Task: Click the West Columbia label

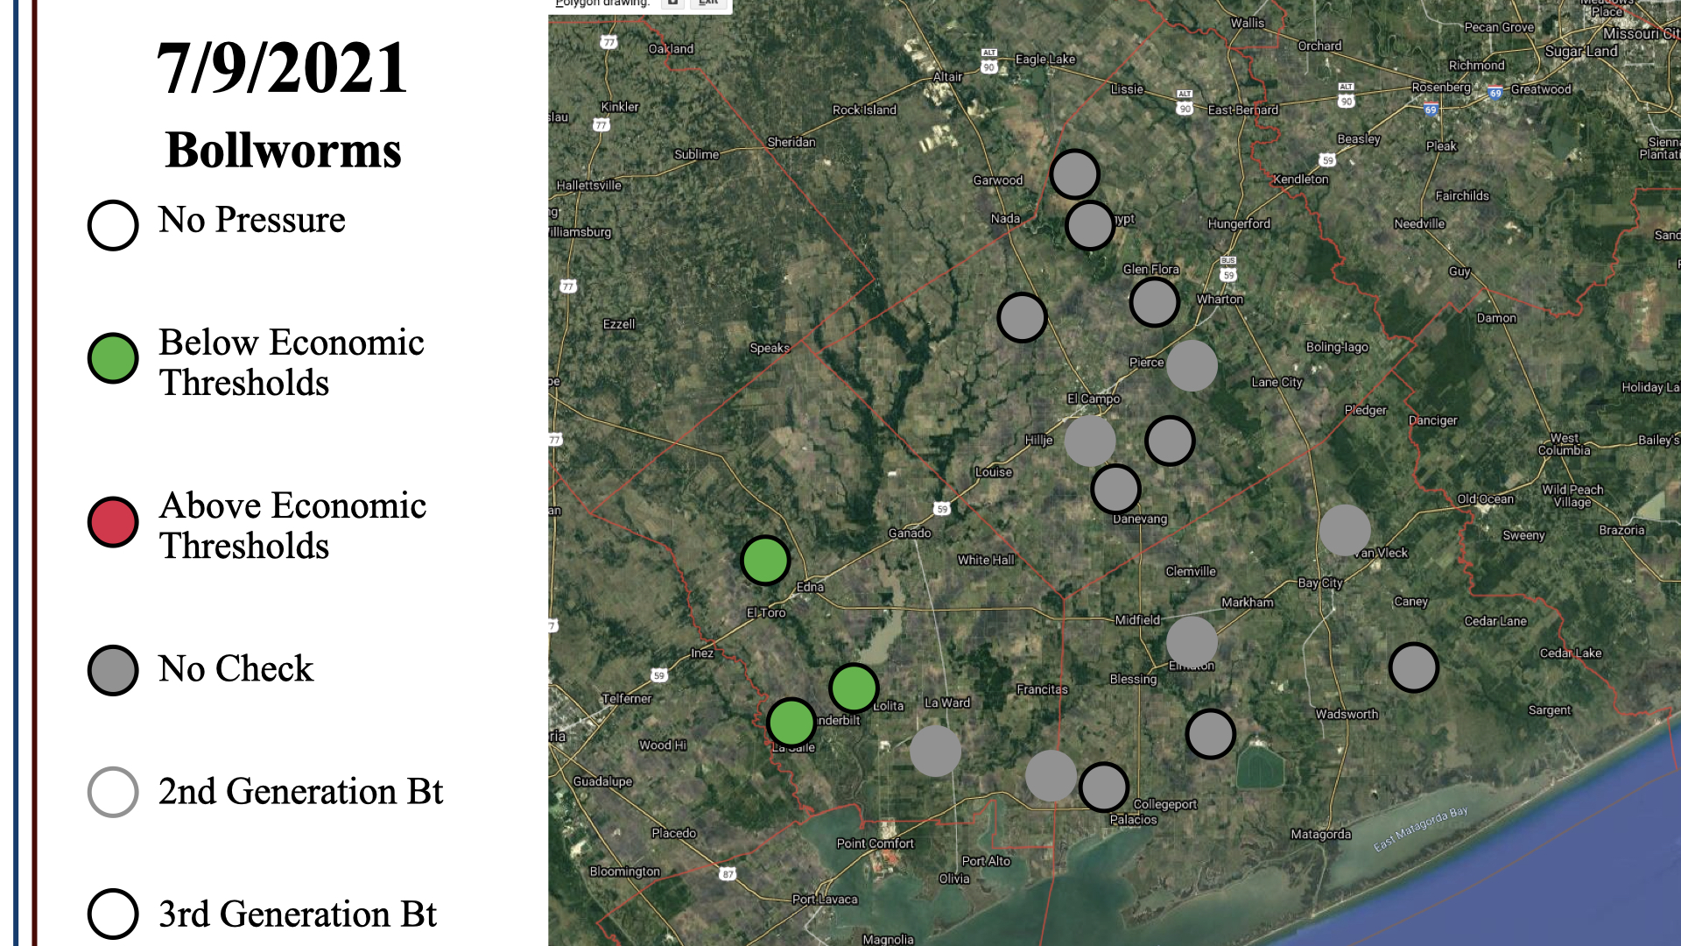Action: 1564,444
